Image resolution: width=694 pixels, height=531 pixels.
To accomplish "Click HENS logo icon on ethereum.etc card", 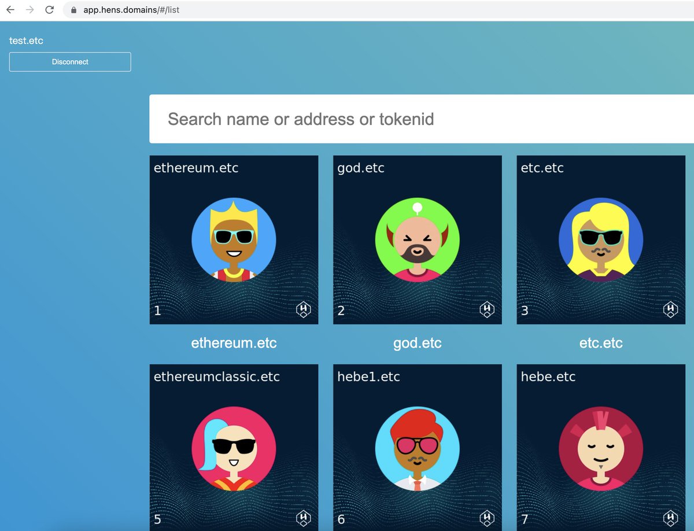I will pyautogui.click(x=304, y=309).
